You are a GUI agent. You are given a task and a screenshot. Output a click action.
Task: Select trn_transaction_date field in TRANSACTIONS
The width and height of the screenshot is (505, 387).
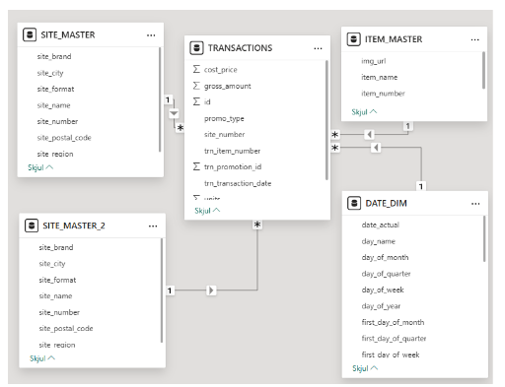[x=238, y=183]
